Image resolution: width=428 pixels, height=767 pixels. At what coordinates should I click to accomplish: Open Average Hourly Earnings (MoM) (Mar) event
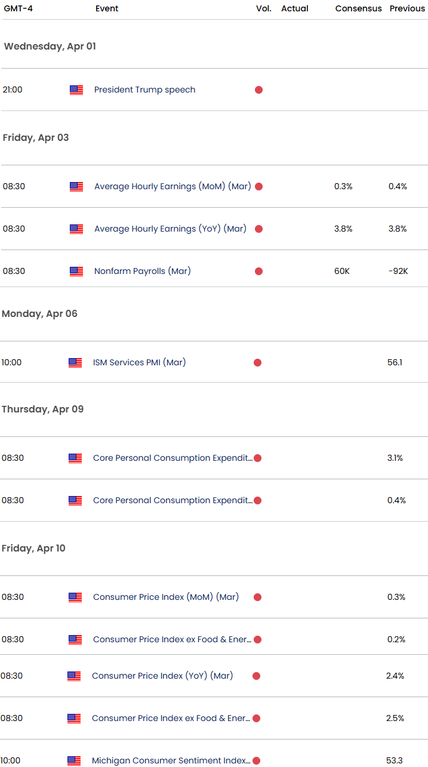(173, 187)
